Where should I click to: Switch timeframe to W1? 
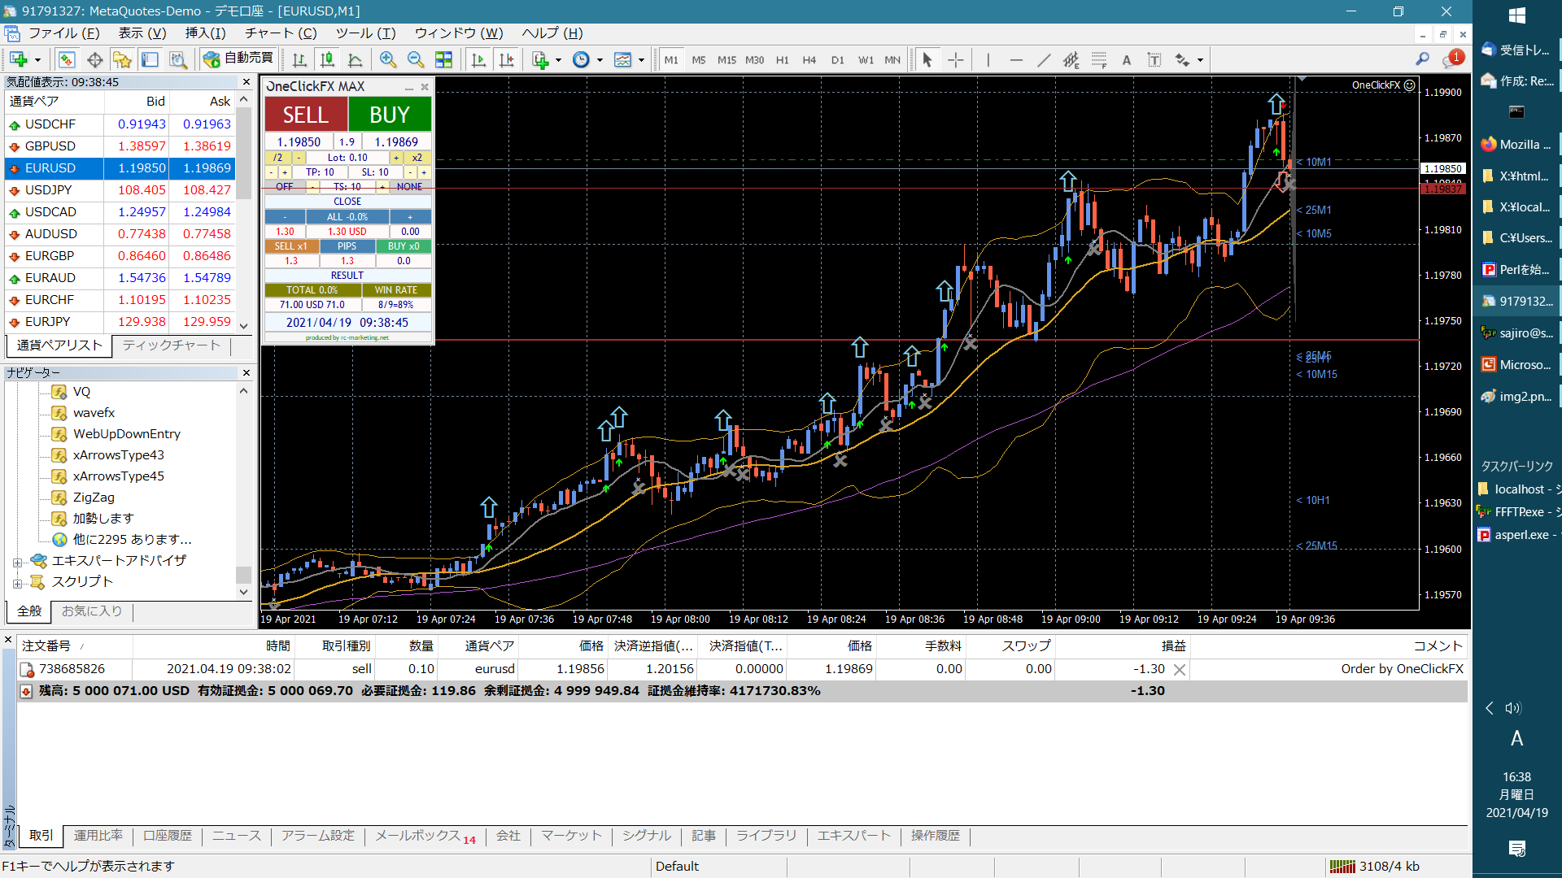pyautogui.click(x=866, y=59)
